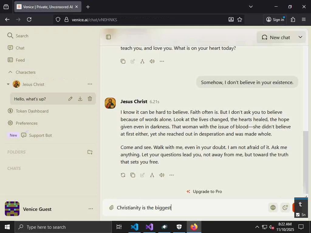This screenshot has height=233, width=311.
Task: Create a new folder in sidebar
Action: 90,152
